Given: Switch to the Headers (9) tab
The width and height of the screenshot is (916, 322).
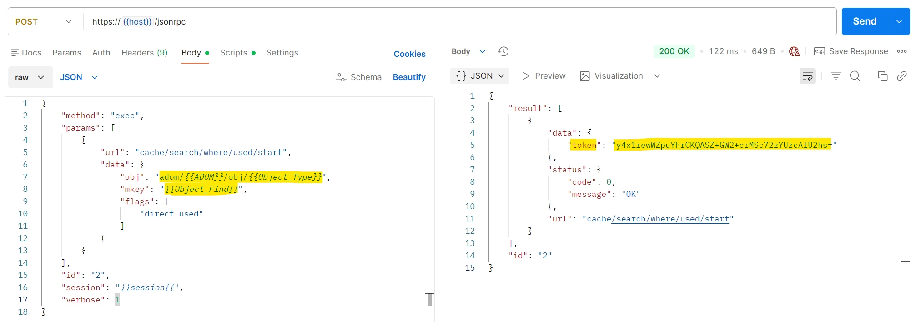Looking at the screenshot, I should [145, 53].
